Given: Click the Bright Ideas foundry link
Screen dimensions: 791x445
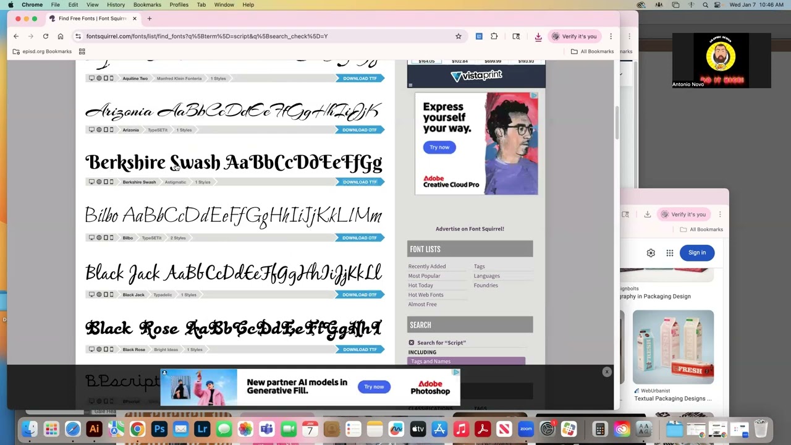Looking at the screenshot, I should tap(166, 349).
